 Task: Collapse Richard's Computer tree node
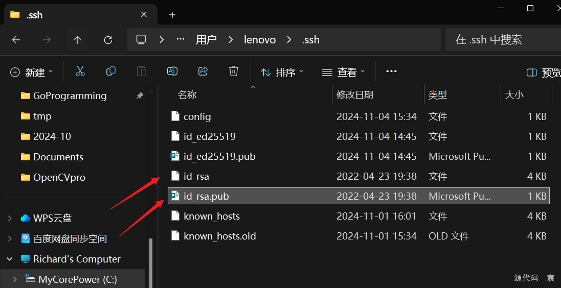click(10, 259)
